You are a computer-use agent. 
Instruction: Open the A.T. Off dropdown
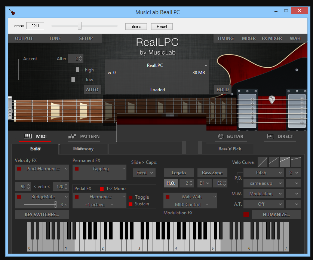[x=264, y=204]
